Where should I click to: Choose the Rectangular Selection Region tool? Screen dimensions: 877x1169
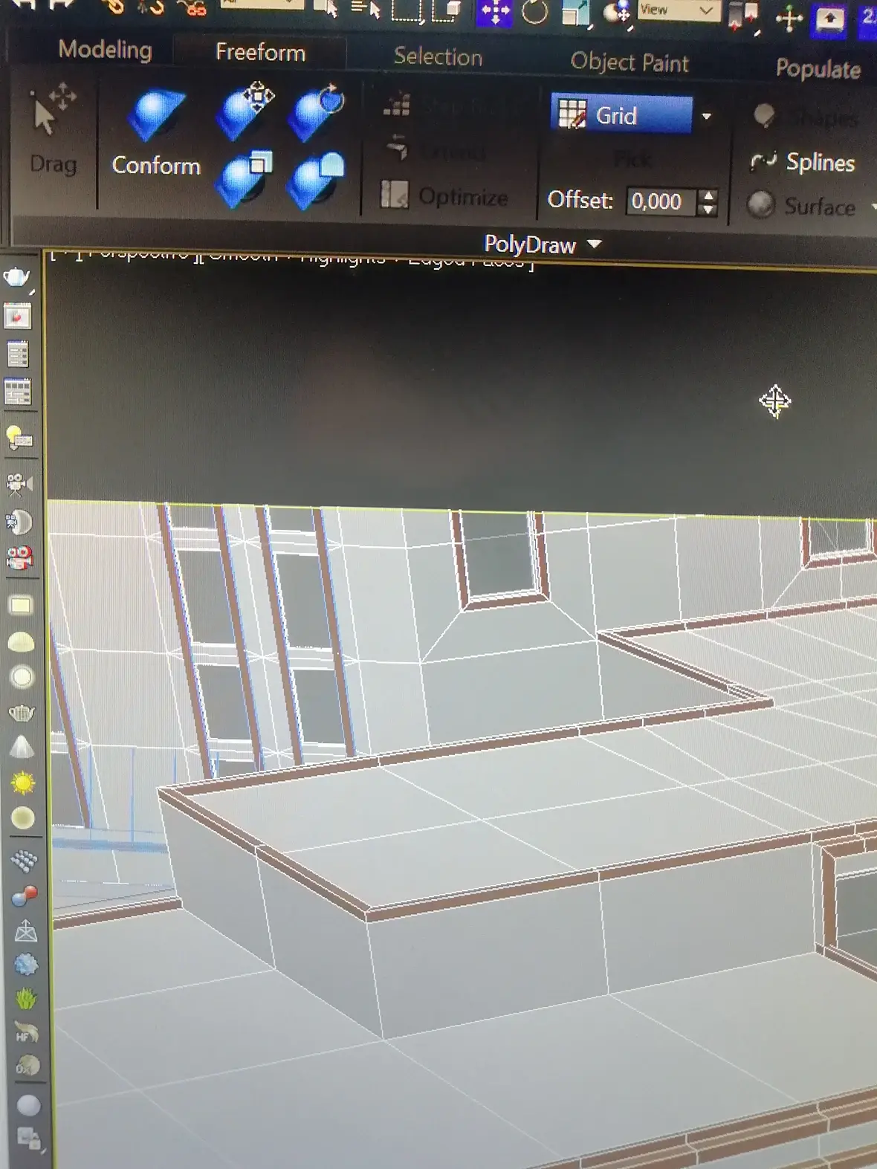(x=407, y=11)
